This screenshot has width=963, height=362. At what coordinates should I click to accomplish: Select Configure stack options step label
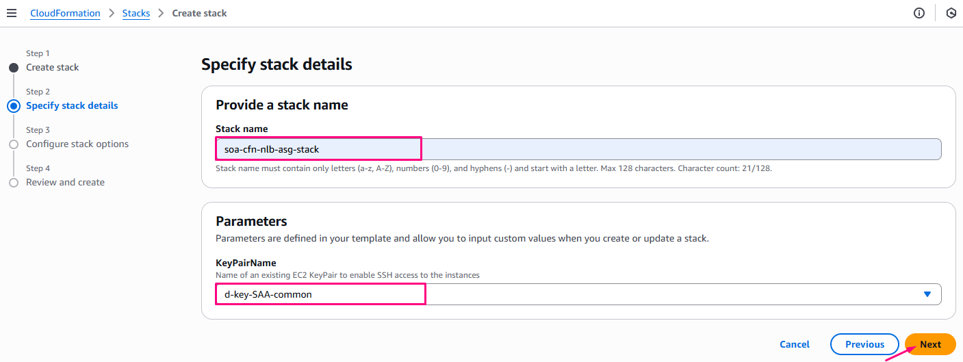[x=77, y=144]
